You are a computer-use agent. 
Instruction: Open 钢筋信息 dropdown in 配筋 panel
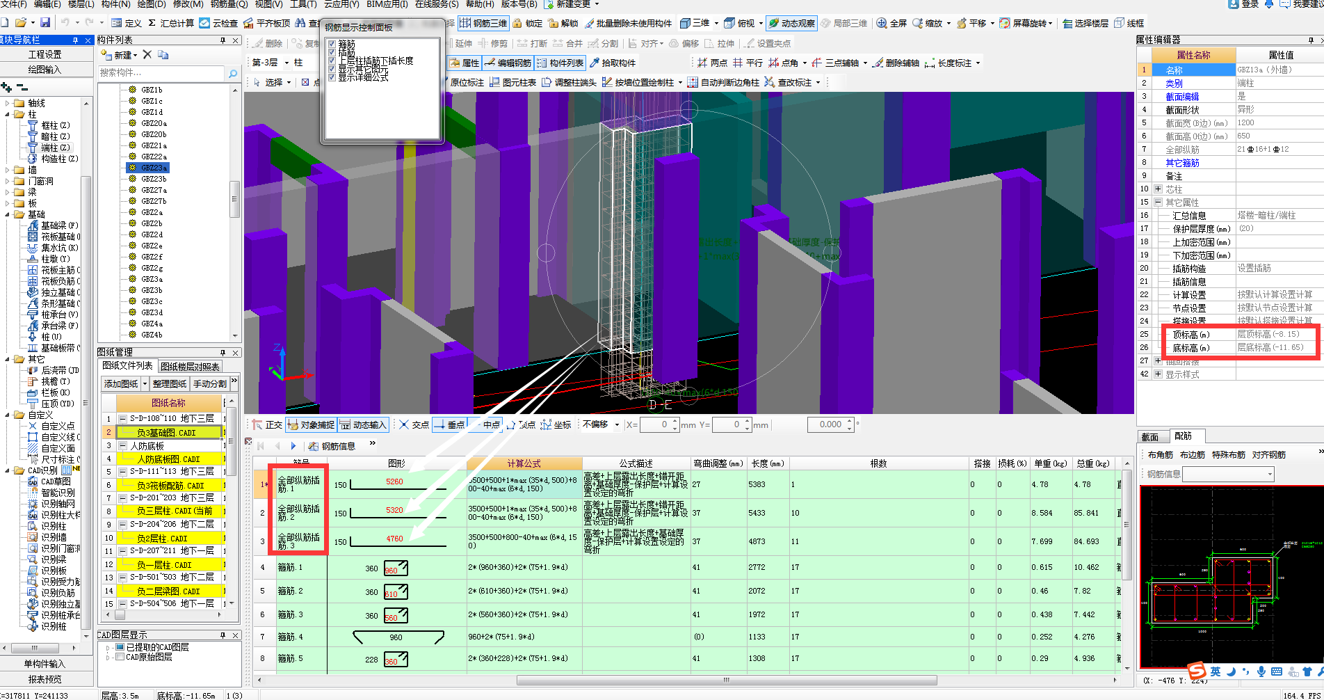click(x=1270, y=474)
